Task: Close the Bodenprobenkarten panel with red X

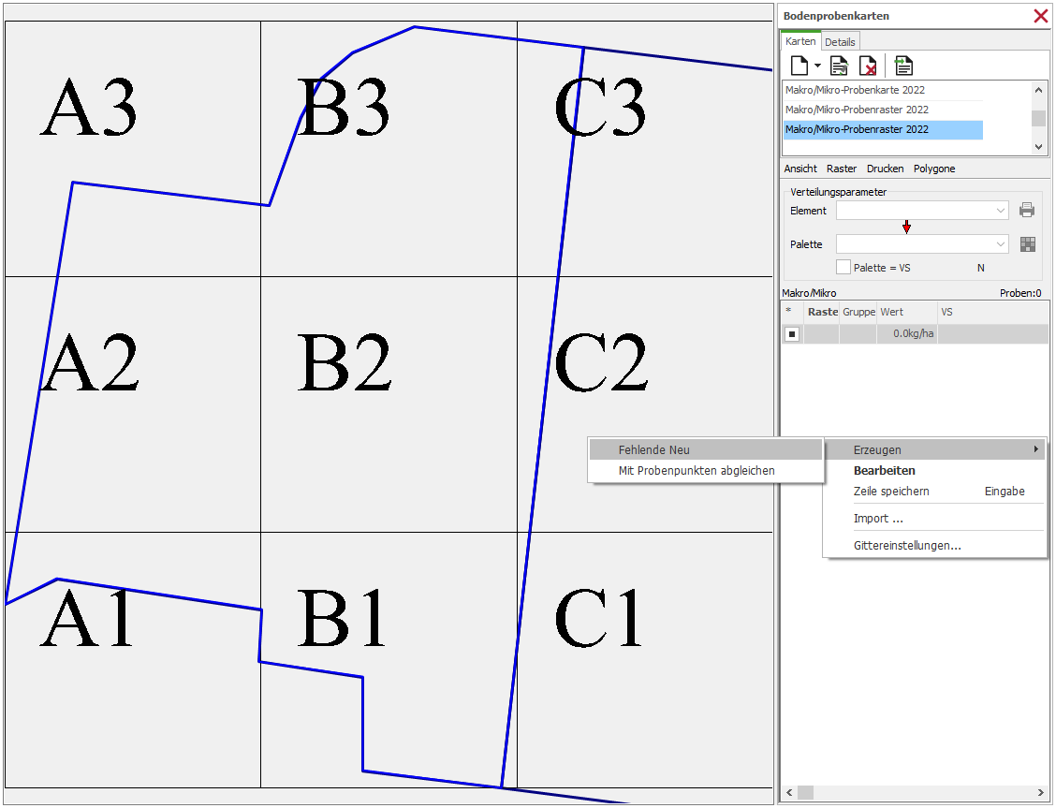Action: pos(1040,16)
